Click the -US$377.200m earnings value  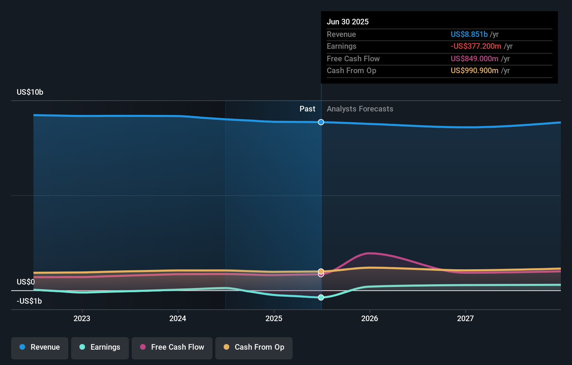[x=476, y=46]
